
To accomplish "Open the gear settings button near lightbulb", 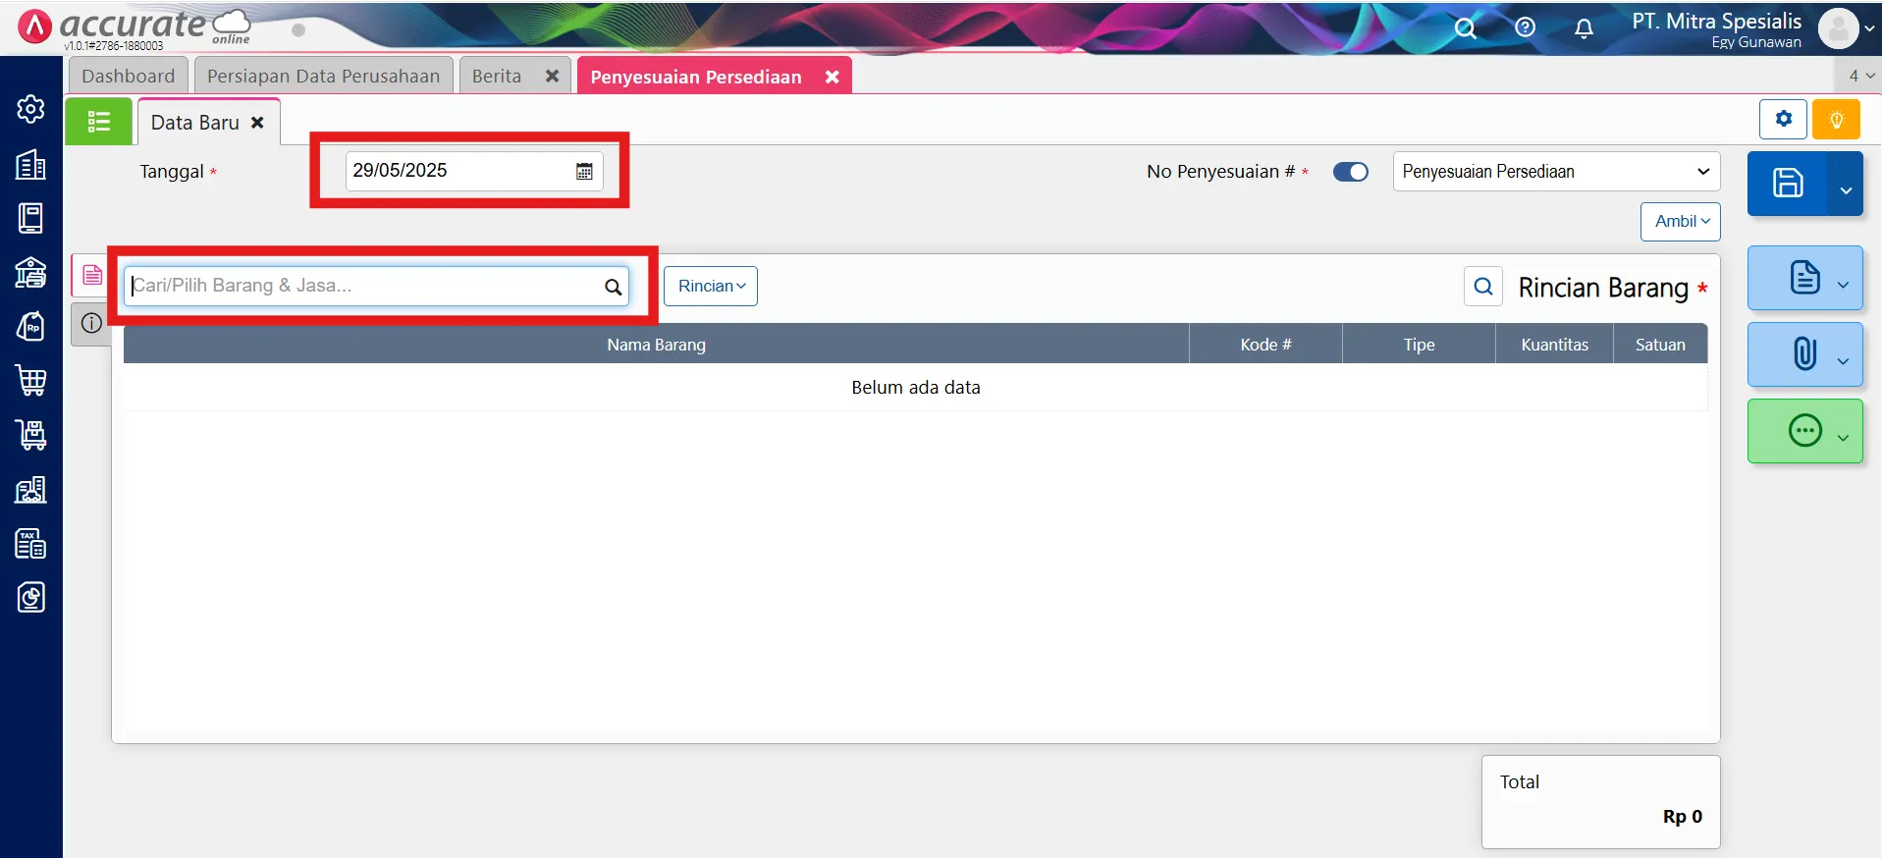I will tap(1783, 120).
